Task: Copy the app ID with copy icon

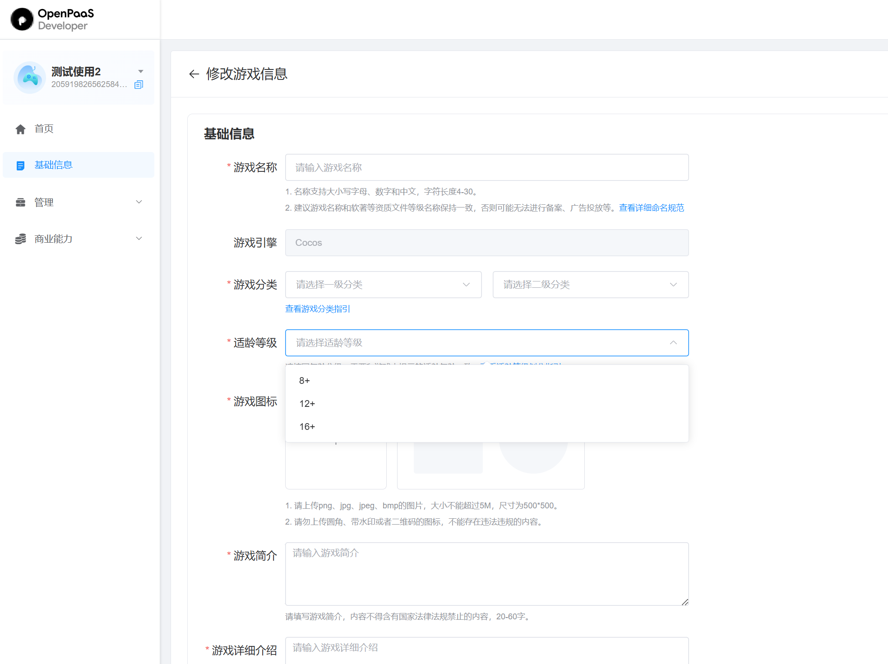Action: coord(139,84)
